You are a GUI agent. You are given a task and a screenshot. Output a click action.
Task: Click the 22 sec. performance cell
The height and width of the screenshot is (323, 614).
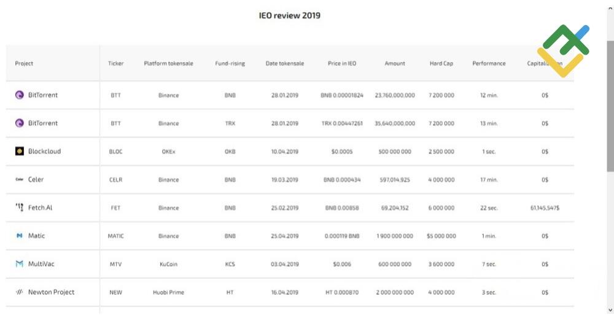(489, 208)
